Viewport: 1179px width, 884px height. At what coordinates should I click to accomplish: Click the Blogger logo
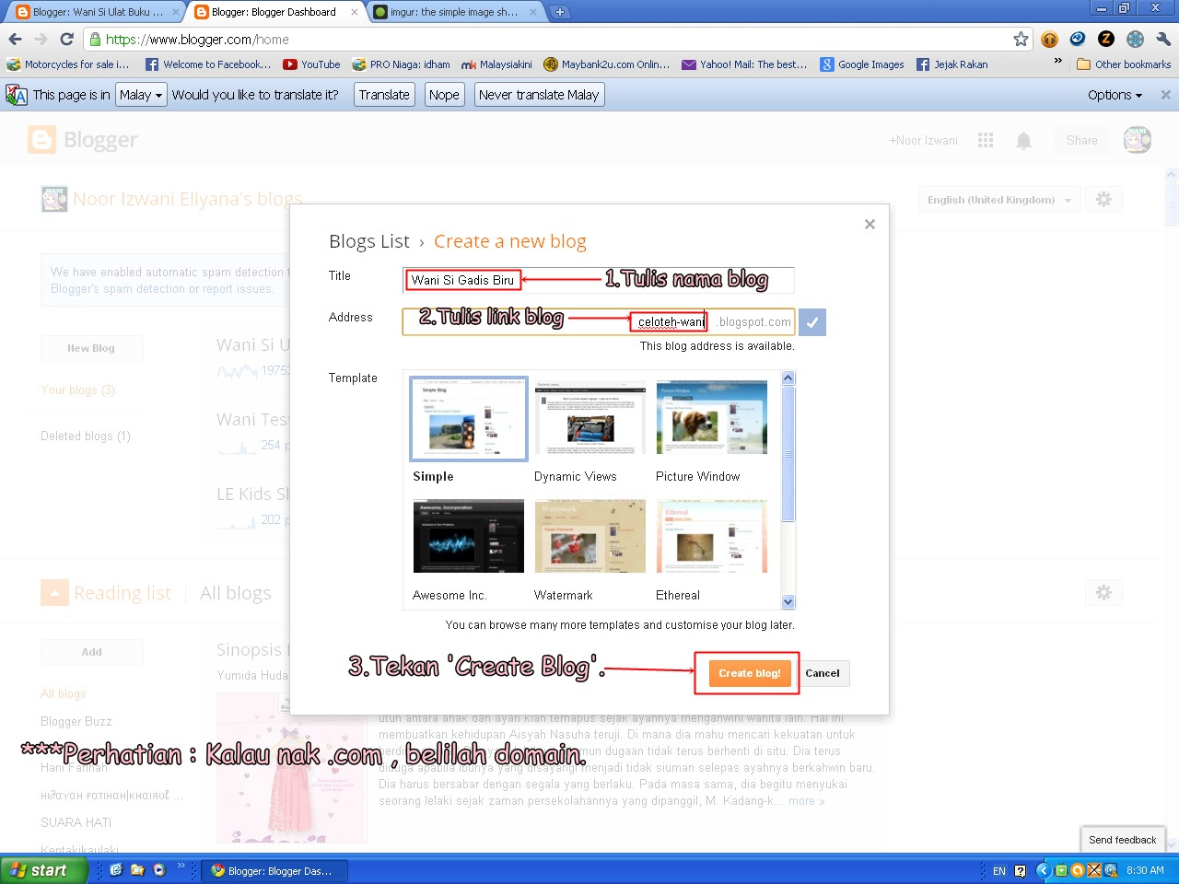click(x=83, y=140)
